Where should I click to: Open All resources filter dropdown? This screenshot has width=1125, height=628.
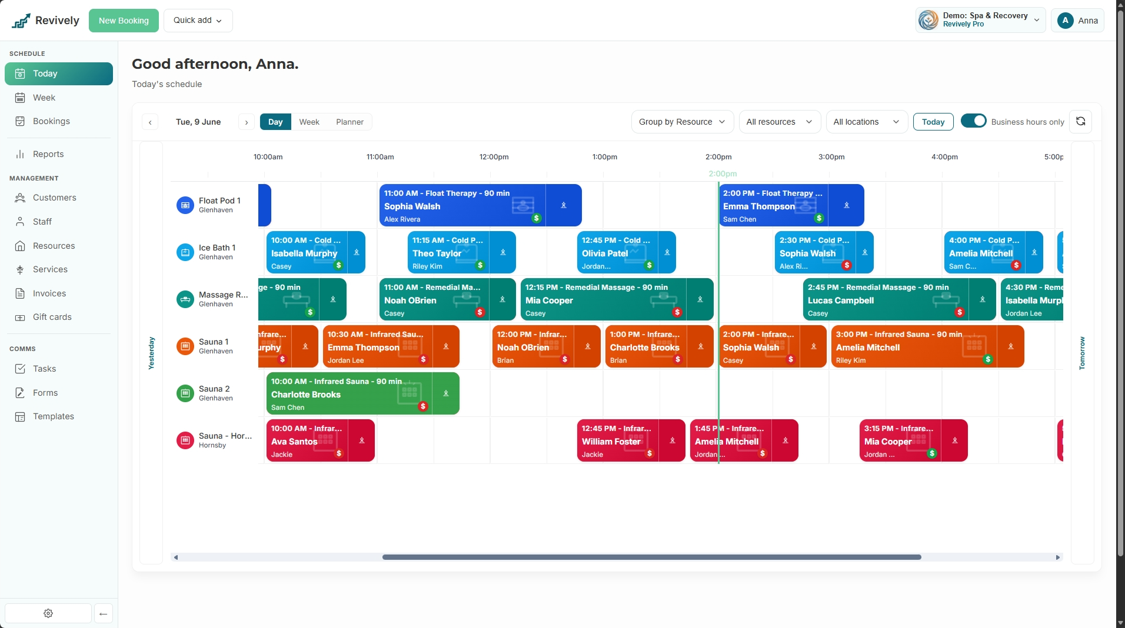pos(780,122)
